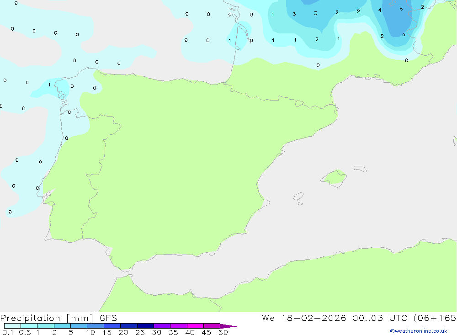Click the purple arrow tip of the legend
Screen dimensions: 457x335
point(228,326)
